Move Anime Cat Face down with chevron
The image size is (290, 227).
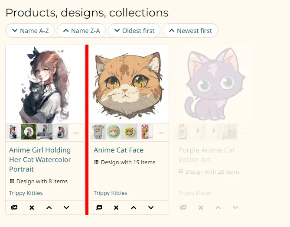[151, 208]
